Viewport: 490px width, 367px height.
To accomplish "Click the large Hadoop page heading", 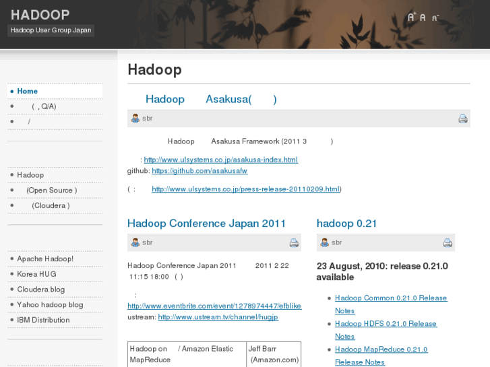I will point(155,69).
